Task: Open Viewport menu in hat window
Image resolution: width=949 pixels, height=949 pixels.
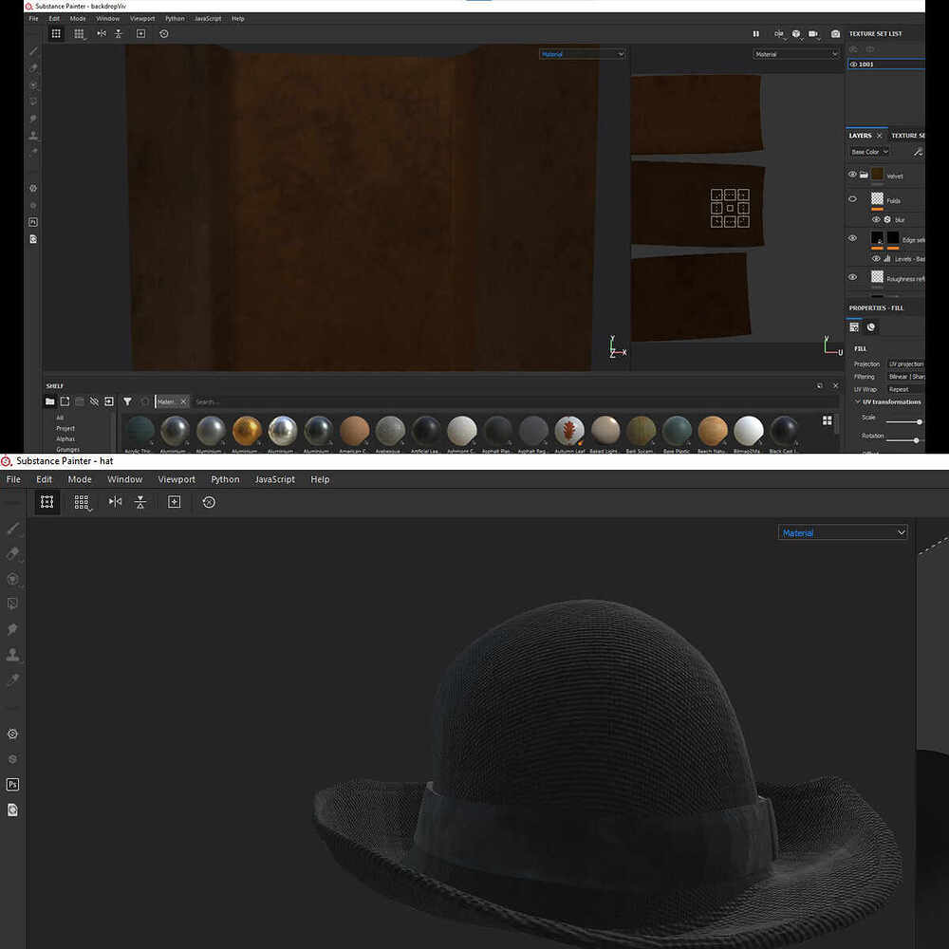Action: click(x=177, y=479)
